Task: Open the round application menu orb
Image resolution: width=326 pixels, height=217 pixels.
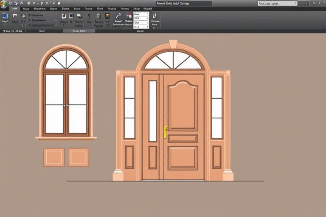Action: coord(4,3)
